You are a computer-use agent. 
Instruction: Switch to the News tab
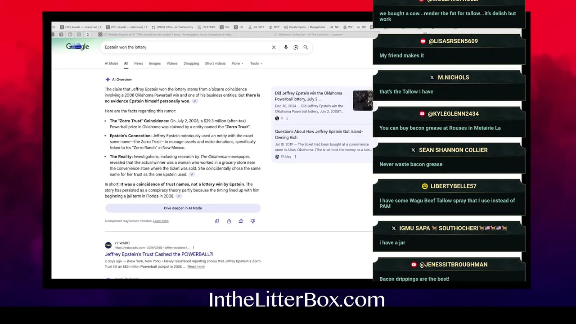(139, 63)
